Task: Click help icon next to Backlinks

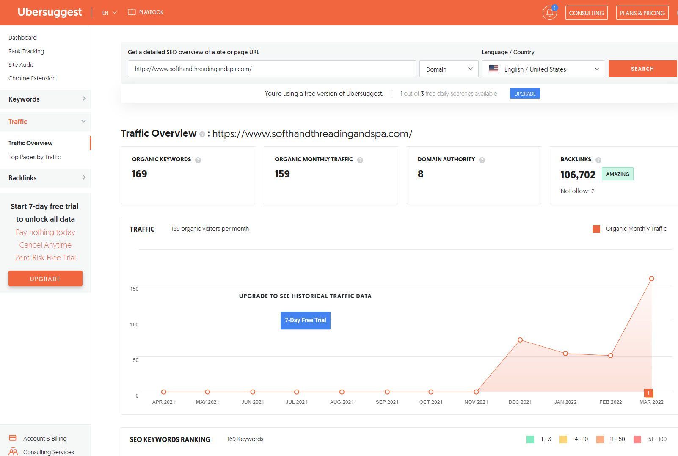Action: pyautogui.click(x=598, y=160)
